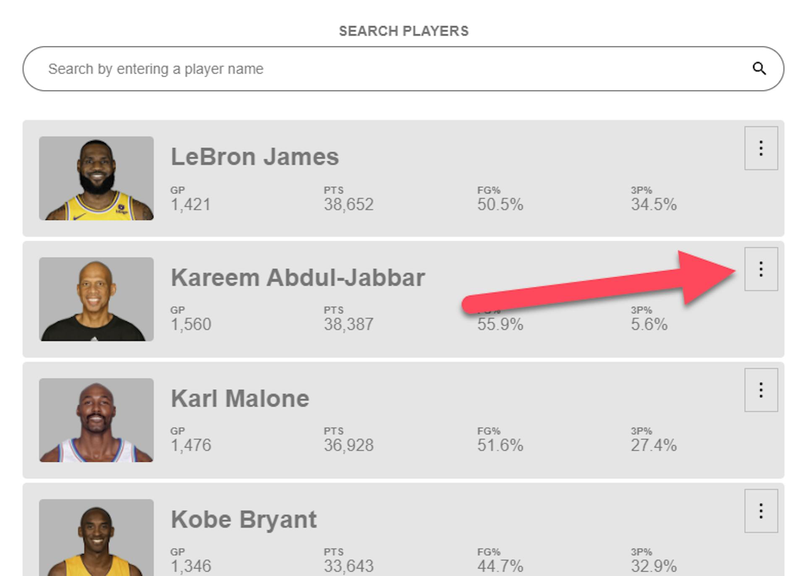Click LeBron's 34.5% three-point value
Viewport: 806px width, 576px height.
[x=654, y=205]
